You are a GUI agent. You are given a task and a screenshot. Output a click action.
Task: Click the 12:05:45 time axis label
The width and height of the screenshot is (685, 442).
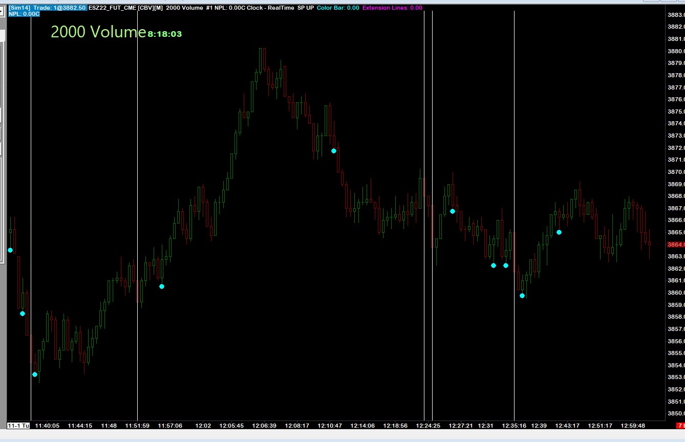coord(231,426)
